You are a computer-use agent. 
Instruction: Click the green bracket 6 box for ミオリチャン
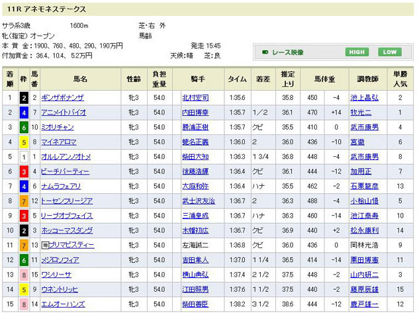click(x=24, y=127)
